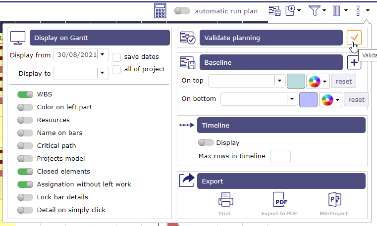Click reset button for On bottom baseline
The height and width of the screenshot is (226, 377).
click(x=356, y=99)
